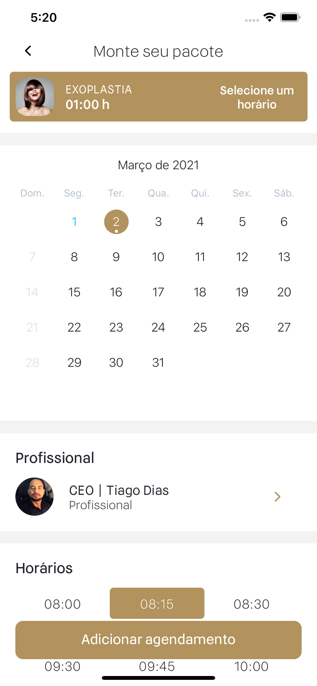Select the 08:00 time slot

click(x=62, y=604)
